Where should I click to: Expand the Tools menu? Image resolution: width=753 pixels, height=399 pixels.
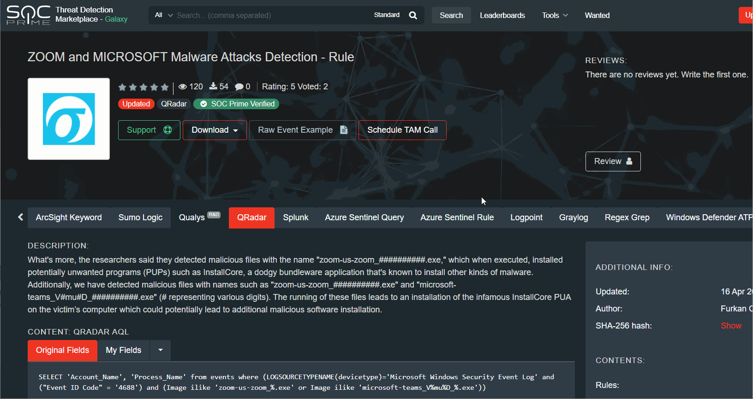coord(555,15)
